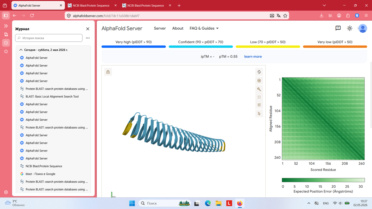
Task: Open the Google account avatar menu
Action: coord(362,28)
